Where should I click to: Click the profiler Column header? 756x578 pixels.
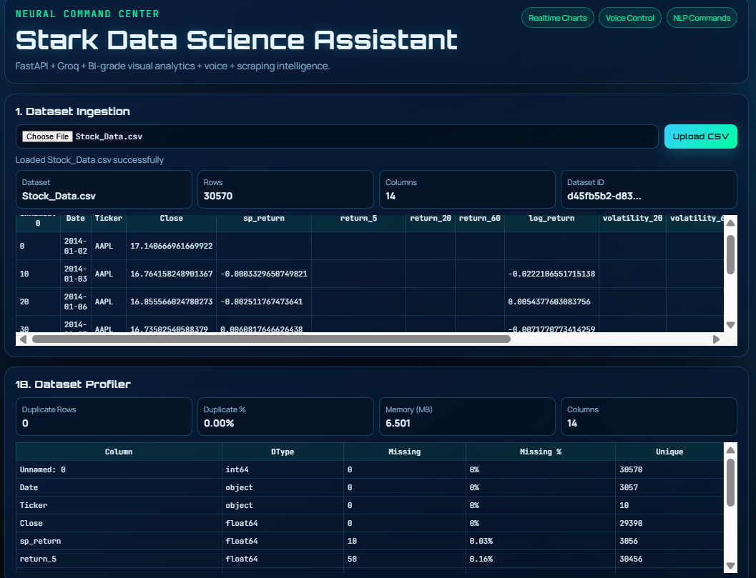119,452
